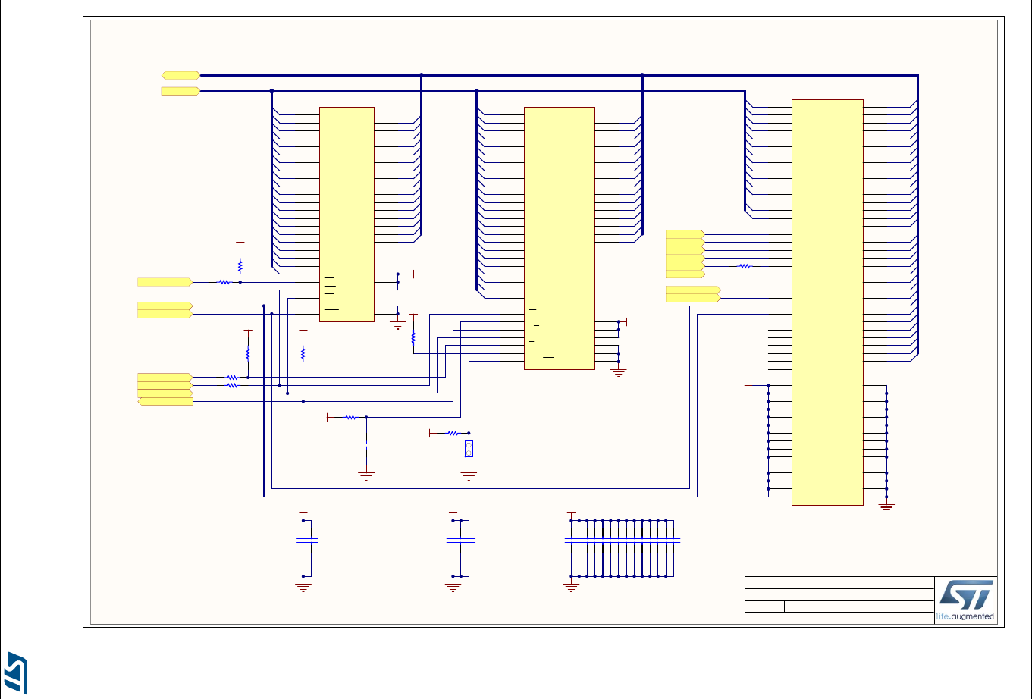The width and height of the screenshot is (1032, 699).
Task: Click the ST logo in the title block
Action: pos(965,594)
